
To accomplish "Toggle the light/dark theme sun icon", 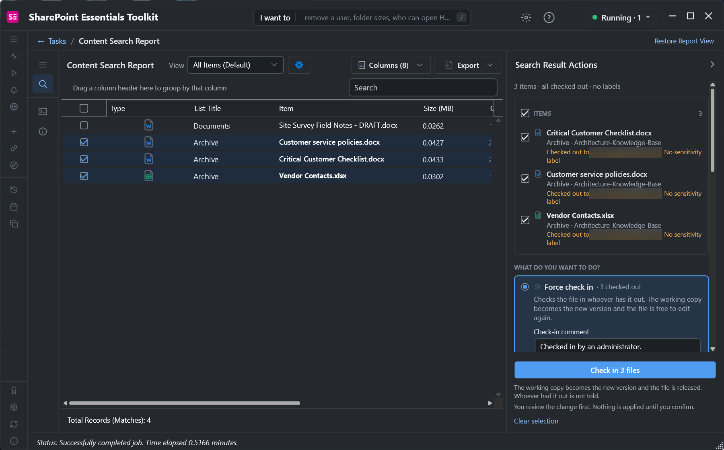I will 526,17.
